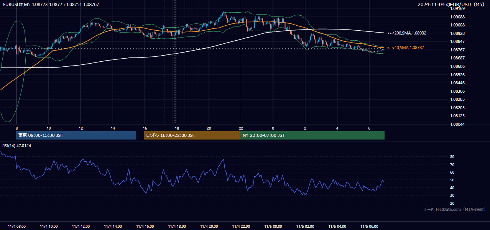This screenshot has width=490, height=230.
Task: Click RSI axis level 30
Action: [452, 195]
